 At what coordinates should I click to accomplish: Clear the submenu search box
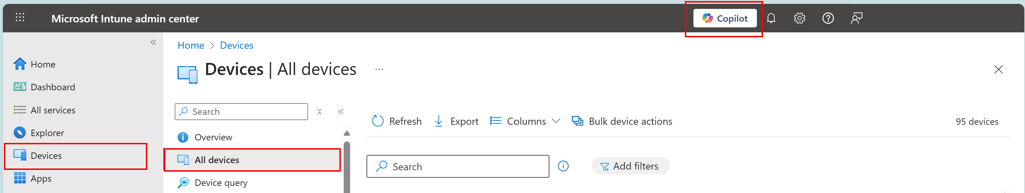pyautogui.click(x=319, y=112)
